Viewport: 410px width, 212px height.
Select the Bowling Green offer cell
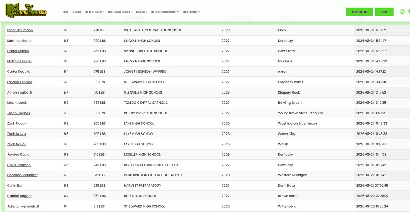click(x=290, y=103)
